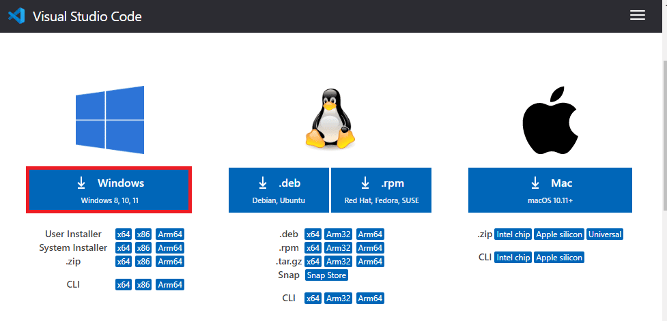Get the Linux CLI x64 build
The height and width of the screenshot is (321, 667).
pyautogui.click(x=313, y=299)
